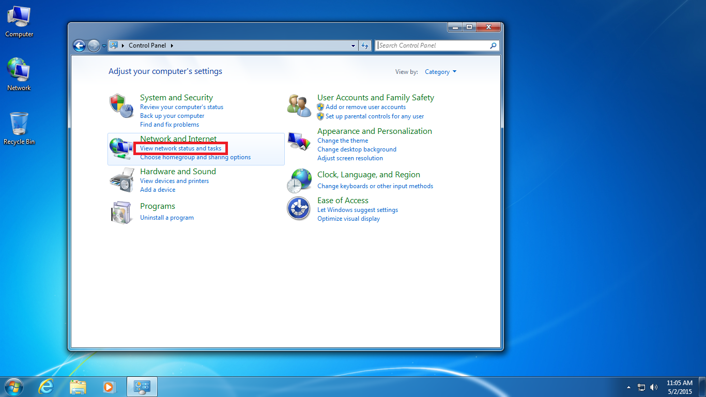The height and width of the screenshot is (397, 706).
Task: Open Windows Explorer from the taskbar
Action: pos(78,386)
